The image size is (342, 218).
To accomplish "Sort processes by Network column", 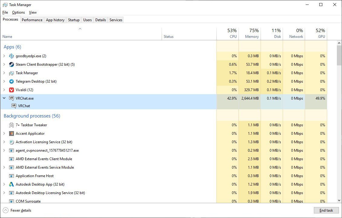I will 294,34.
